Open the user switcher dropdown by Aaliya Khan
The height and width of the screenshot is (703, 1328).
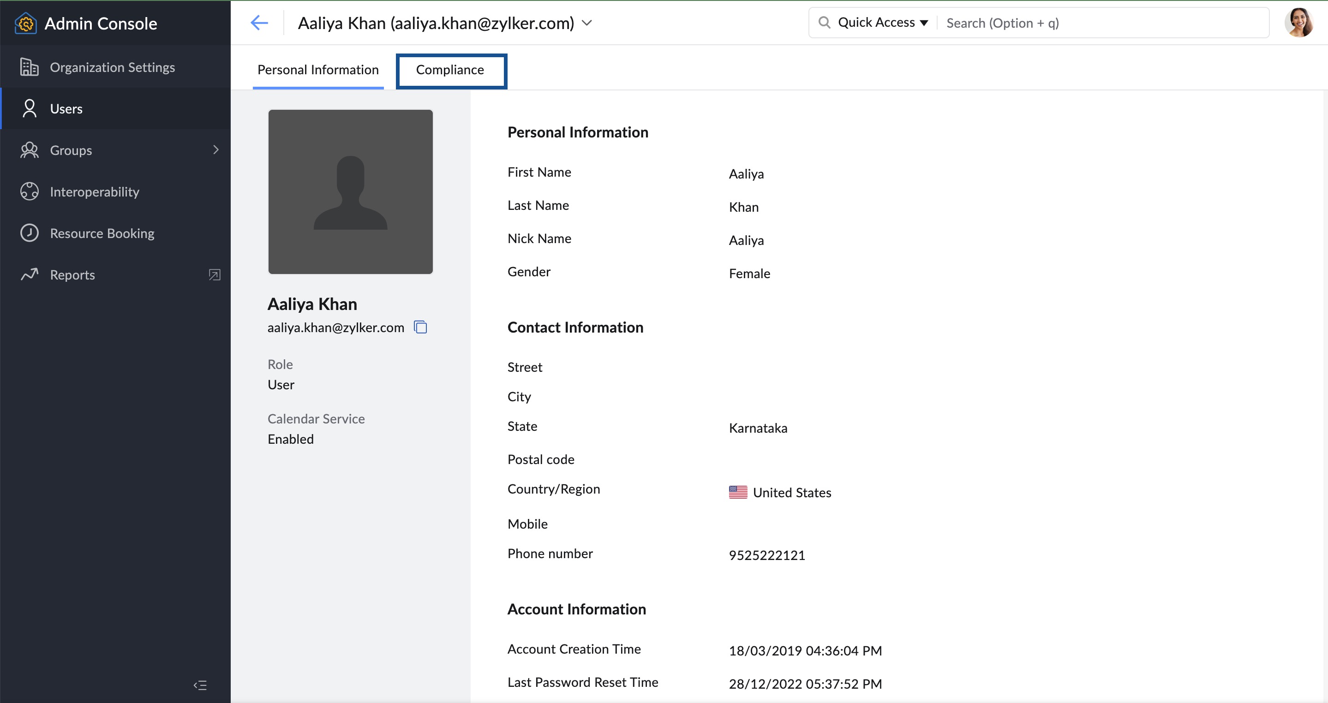(586, 23)
